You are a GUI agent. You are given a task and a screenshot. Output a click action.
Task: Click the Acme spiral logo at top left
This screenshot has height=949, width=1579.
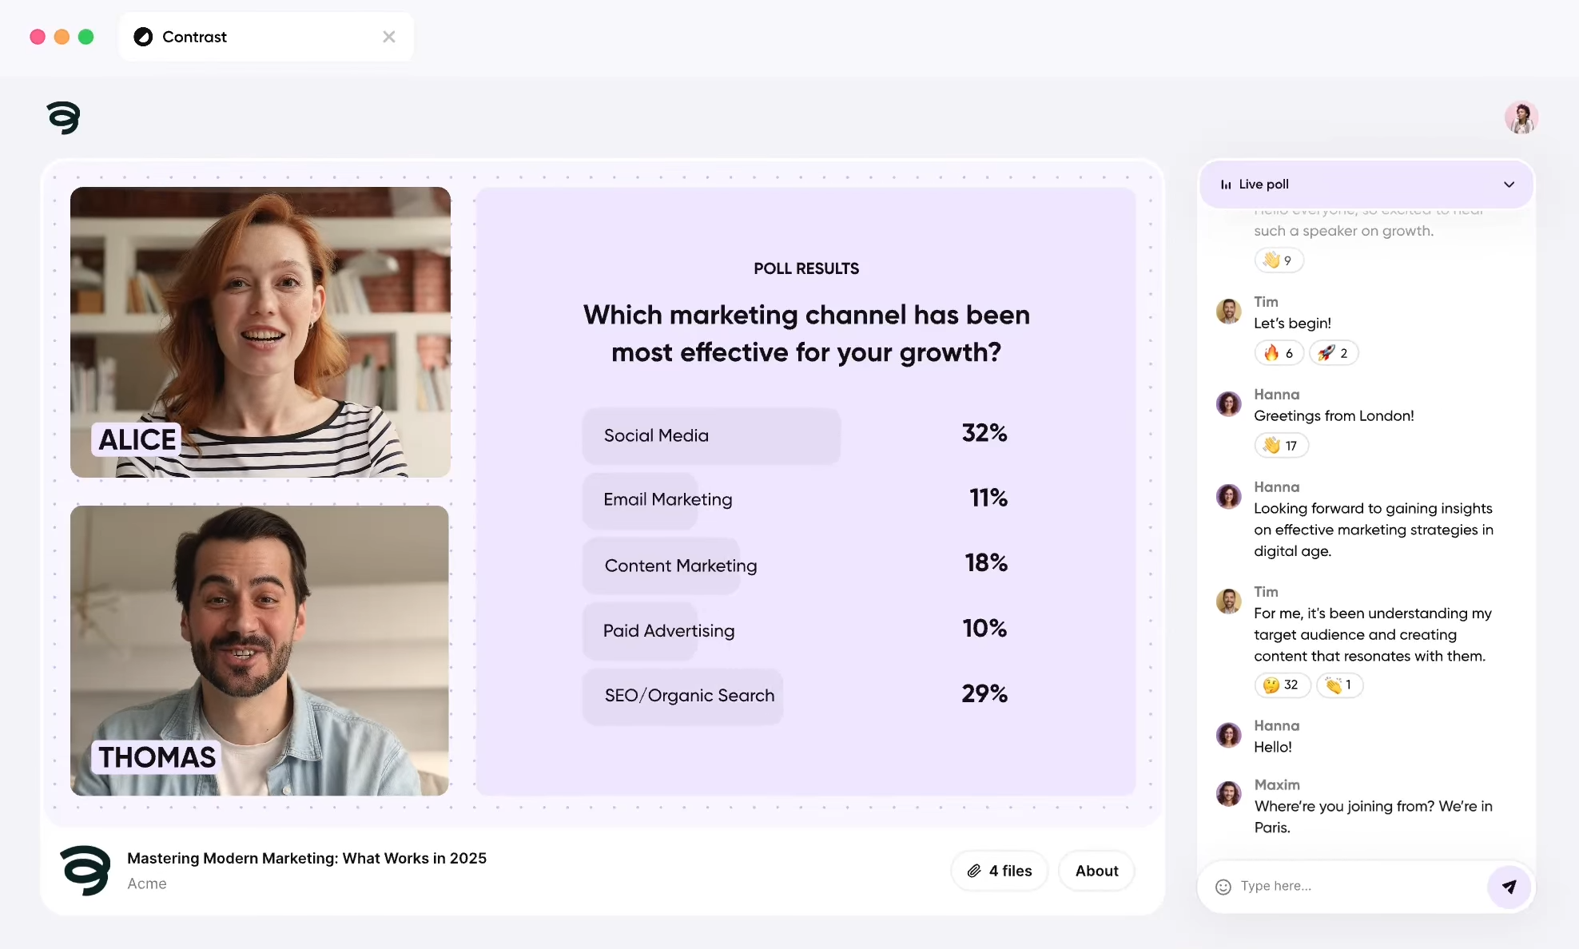point(63,118)
